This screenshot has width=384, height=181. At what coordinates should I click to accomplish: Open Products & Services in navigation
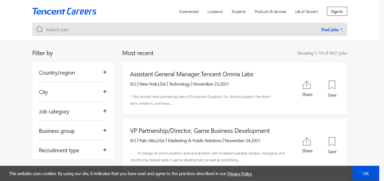(x=270, y=12)
